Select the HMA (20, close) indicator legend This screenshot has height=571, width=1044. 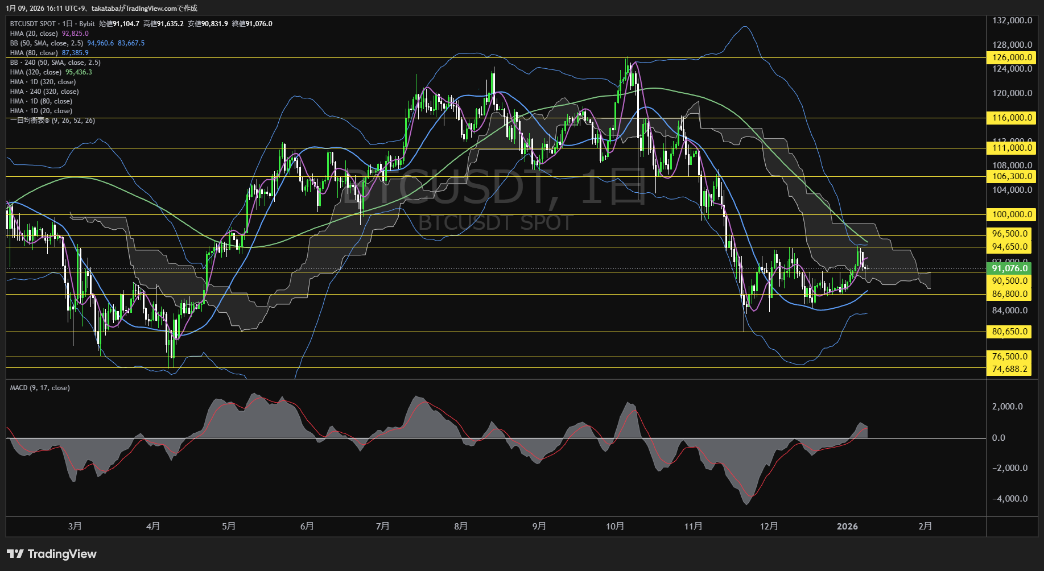[x=34, y=34]
